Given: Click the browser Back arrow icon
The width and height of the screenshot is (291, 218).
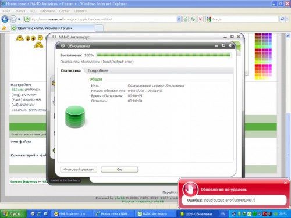Looking at the screenshot, I should point(5,19).
